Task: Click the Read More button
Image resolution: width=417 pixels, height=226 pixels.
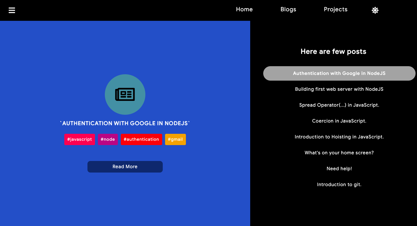Action: pos(125,167)
